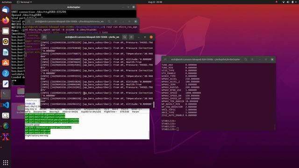Click 'Param' field in MAVProxy console

click(135, 112)
